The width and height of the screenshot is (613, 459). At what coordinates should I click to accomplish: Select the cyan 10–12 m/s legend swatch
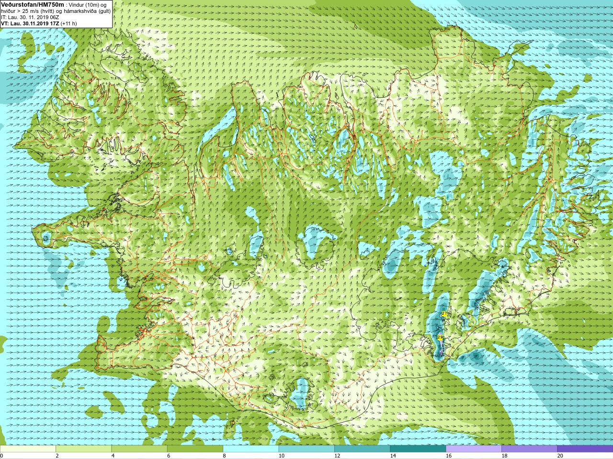tap(306, 449)
